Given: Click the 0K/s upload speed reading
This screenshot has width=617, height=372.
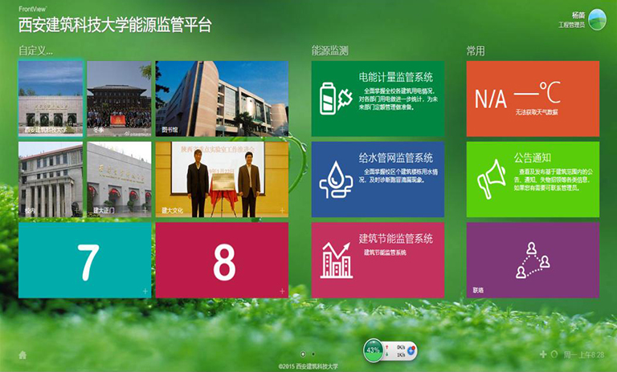Looking at the screenshot, I should (401, 347).
